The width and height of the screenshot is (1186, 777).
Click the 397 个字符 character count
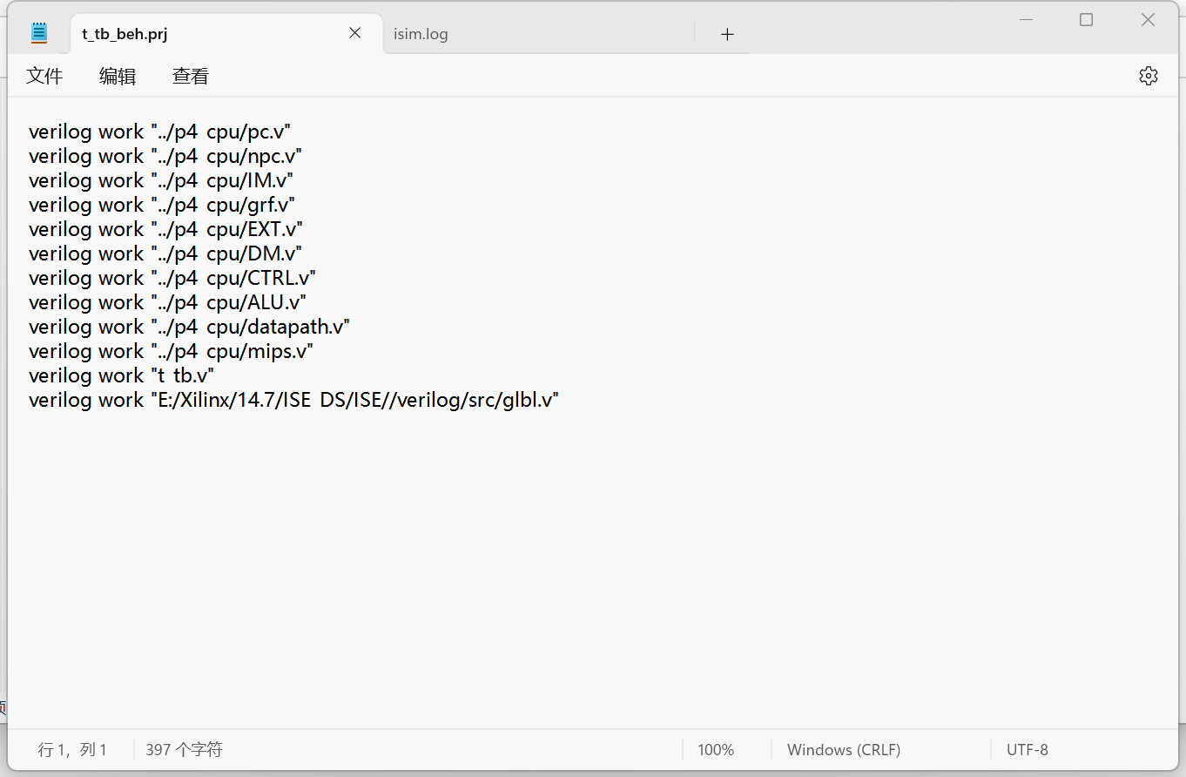(184, 749)
